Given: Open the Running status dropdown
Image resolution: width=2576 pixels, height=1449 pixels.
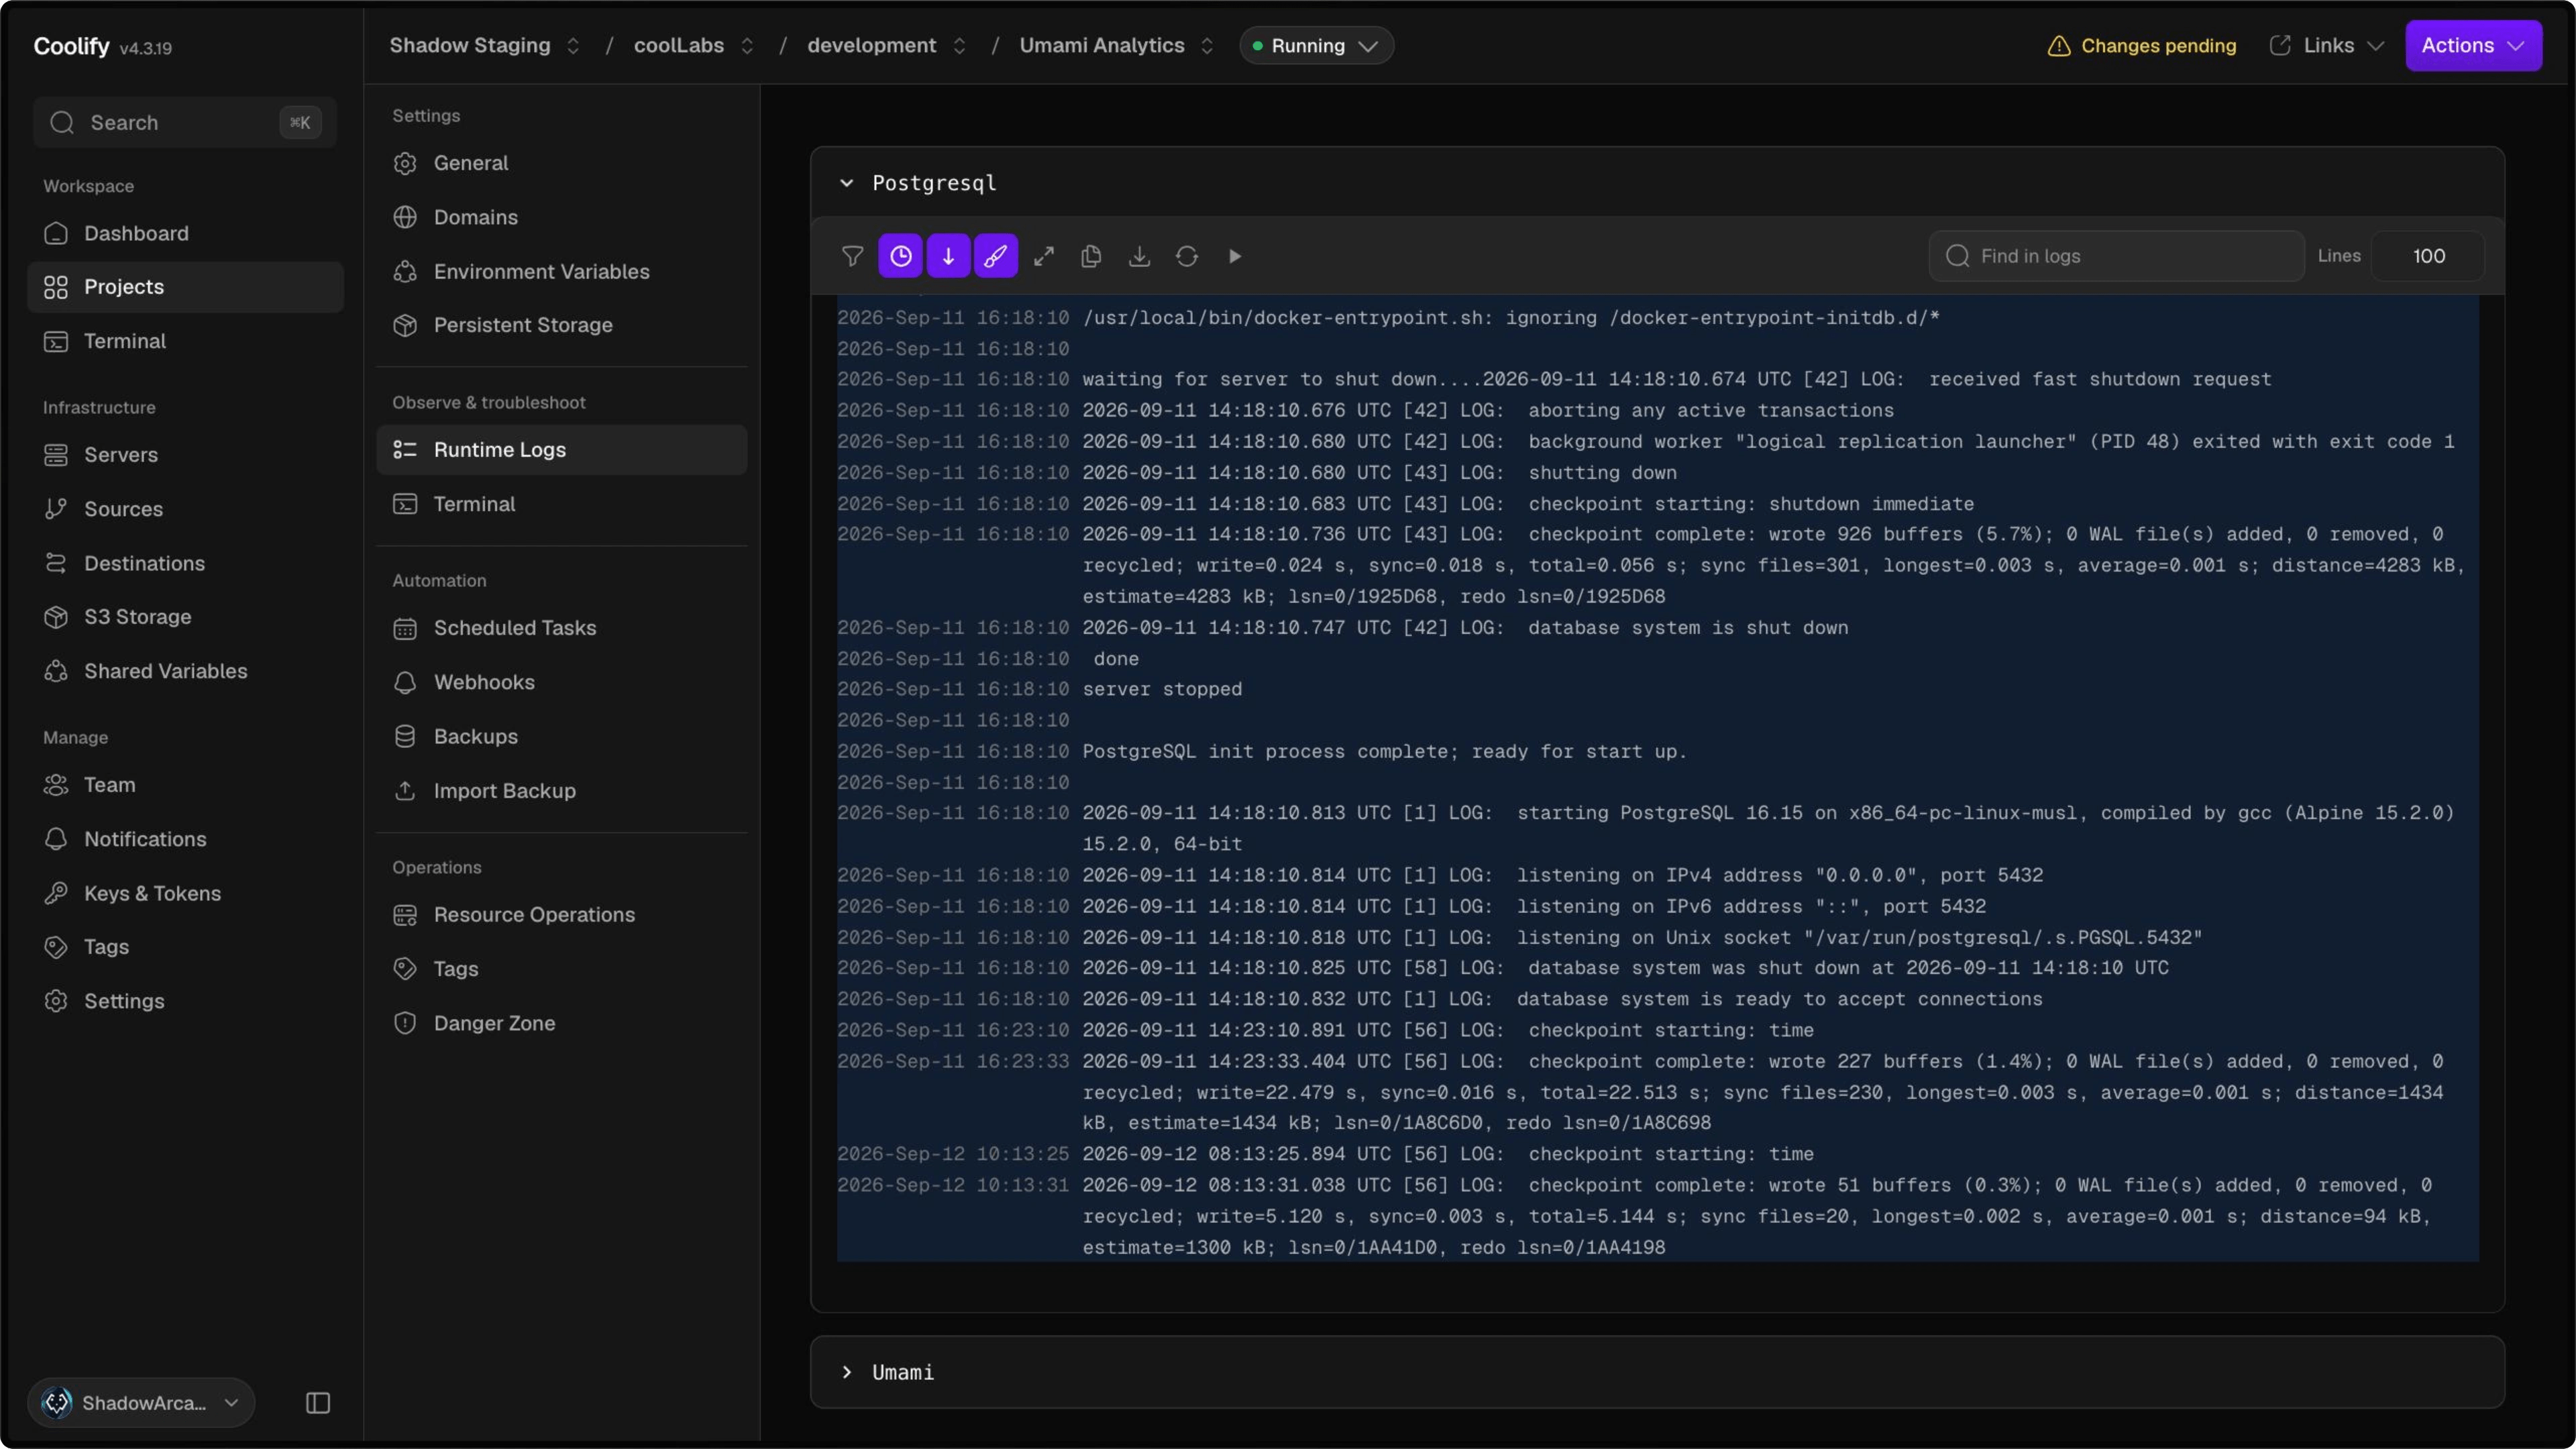Looking at the screenshot, I should click(x=1316, y=46).
